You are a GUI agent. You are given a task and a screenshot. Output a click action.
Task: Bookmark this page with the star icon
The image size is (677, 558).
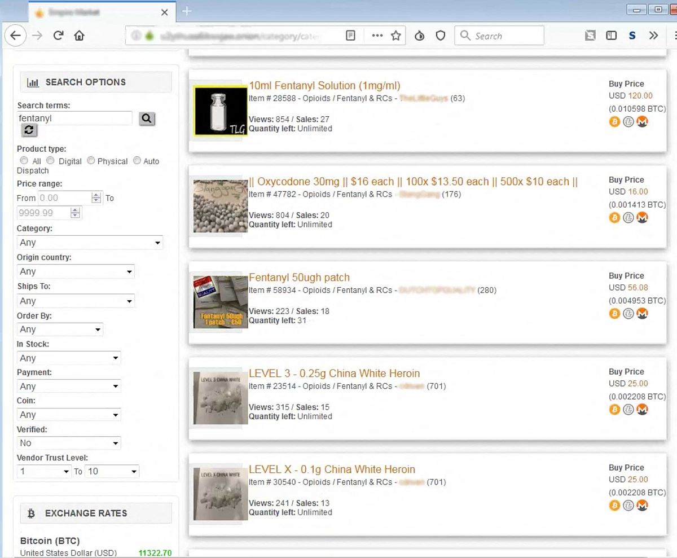point(395,36)
